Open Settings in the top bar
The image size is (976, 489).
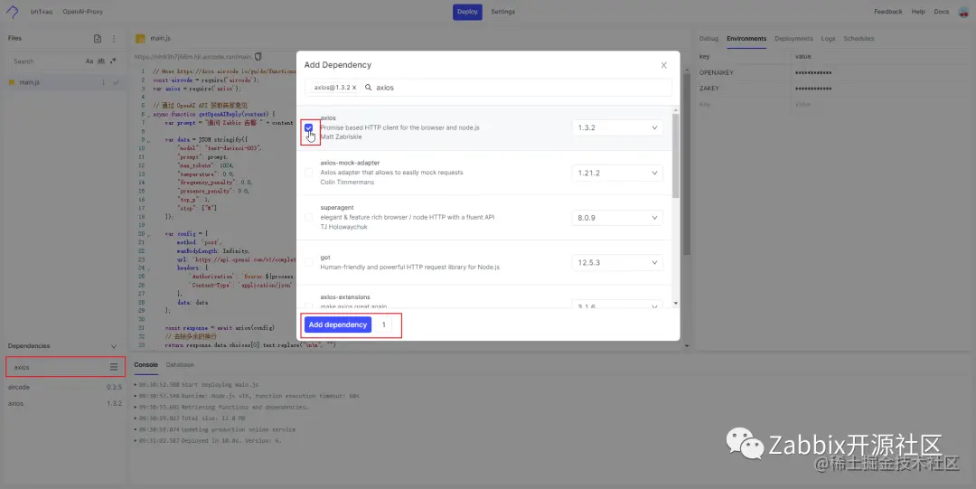coord(503,12)
